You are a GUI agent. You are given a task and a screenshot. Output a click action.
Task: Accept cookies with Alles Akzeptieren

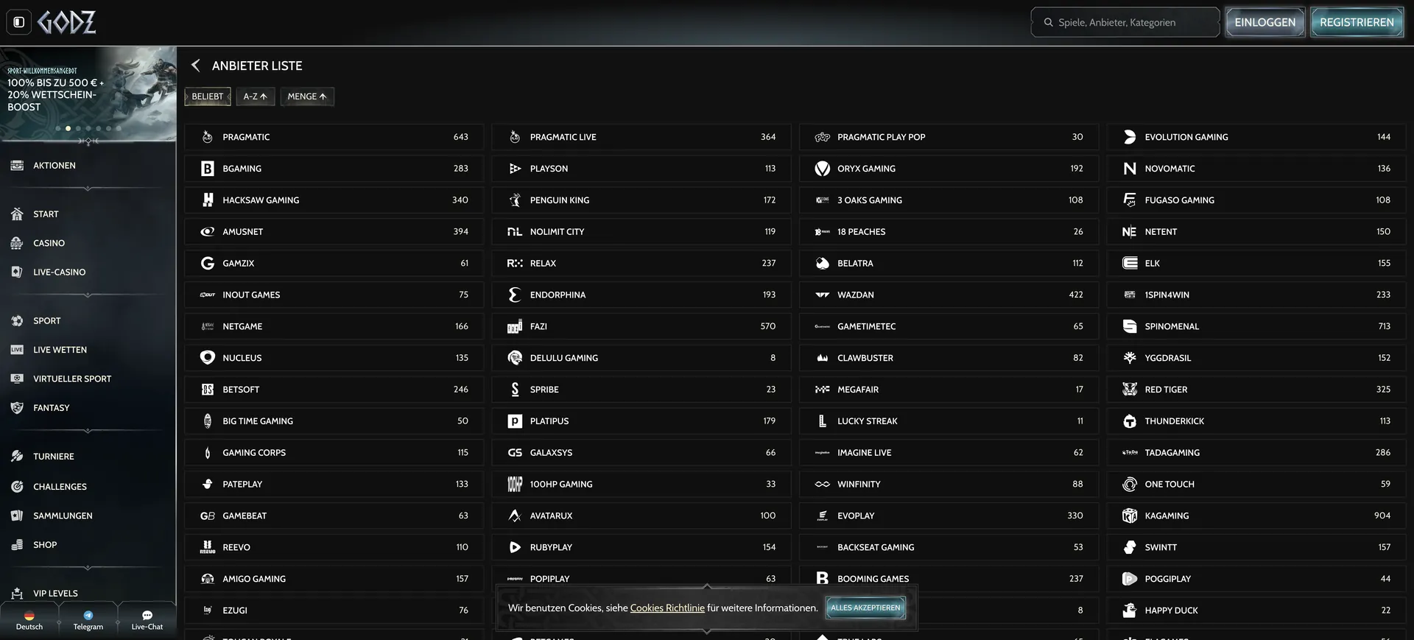[x=865, y=608]
